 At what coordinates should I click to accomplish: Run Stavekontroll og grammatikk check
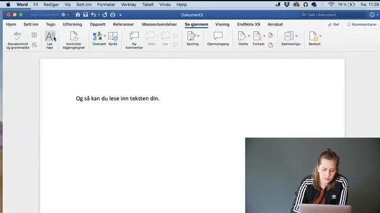point(18,40)
